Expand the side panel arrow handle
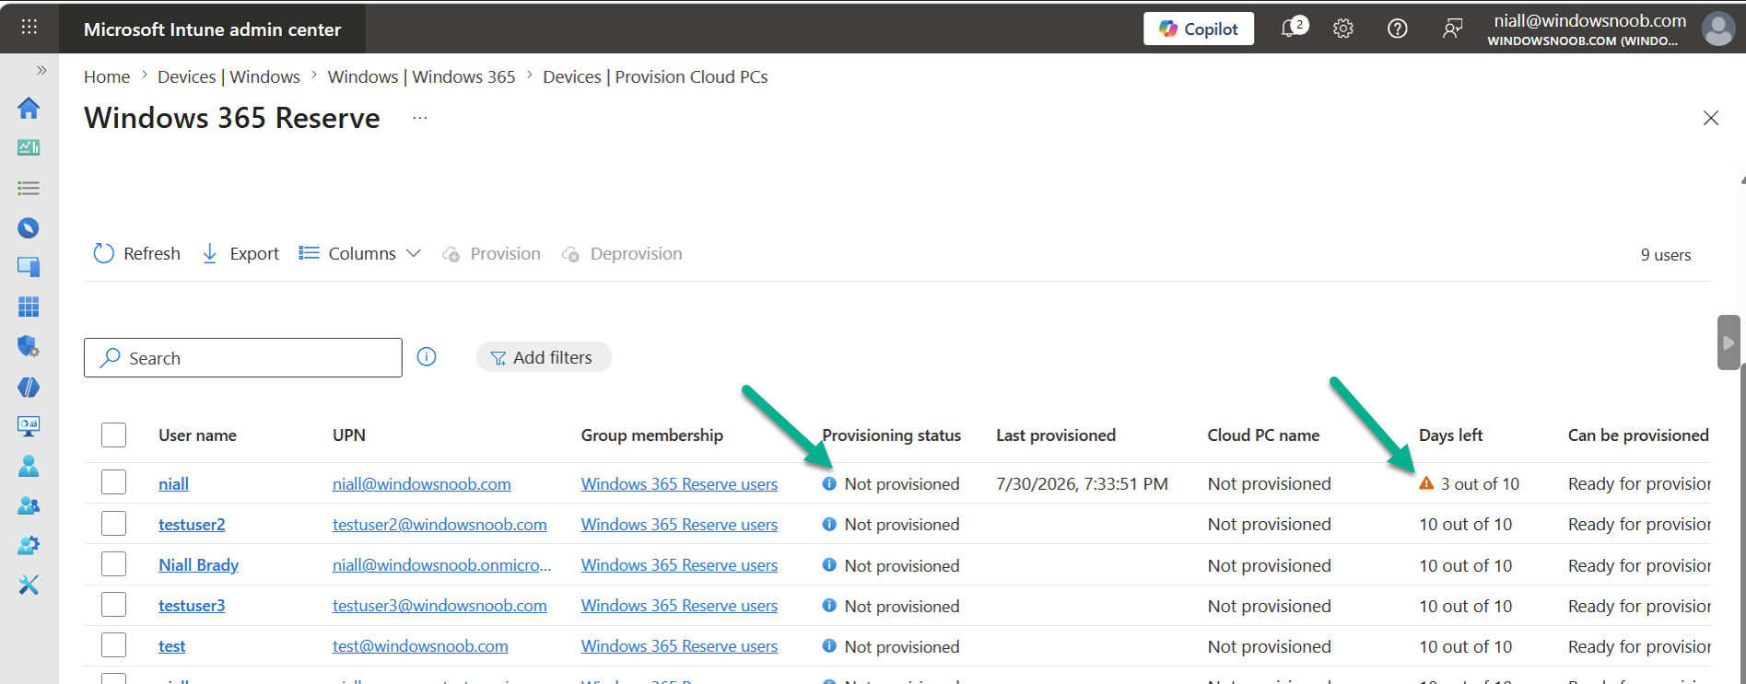This screenshot has height=684, width=1746. (x=1728, y=342)
